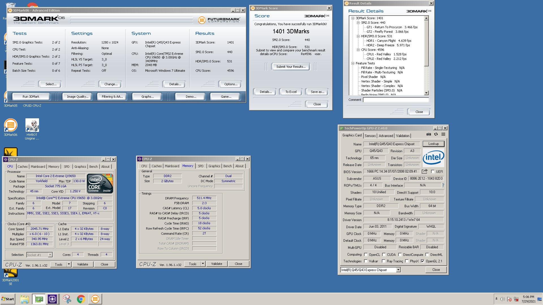Open SPD tab in Memory CPU-Z window

[x=201, y=166]
